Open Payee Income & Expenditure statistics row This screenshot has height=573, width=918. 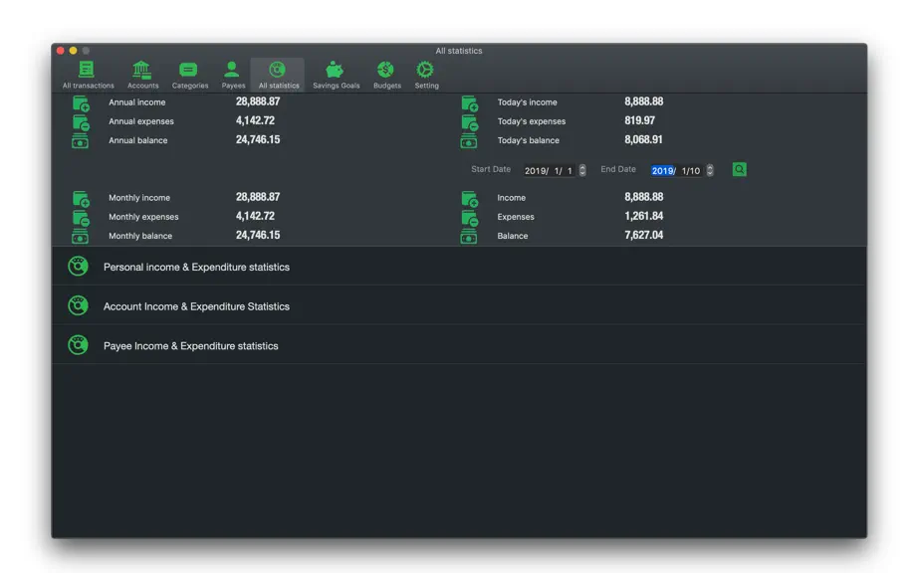[x=459, y=345]
